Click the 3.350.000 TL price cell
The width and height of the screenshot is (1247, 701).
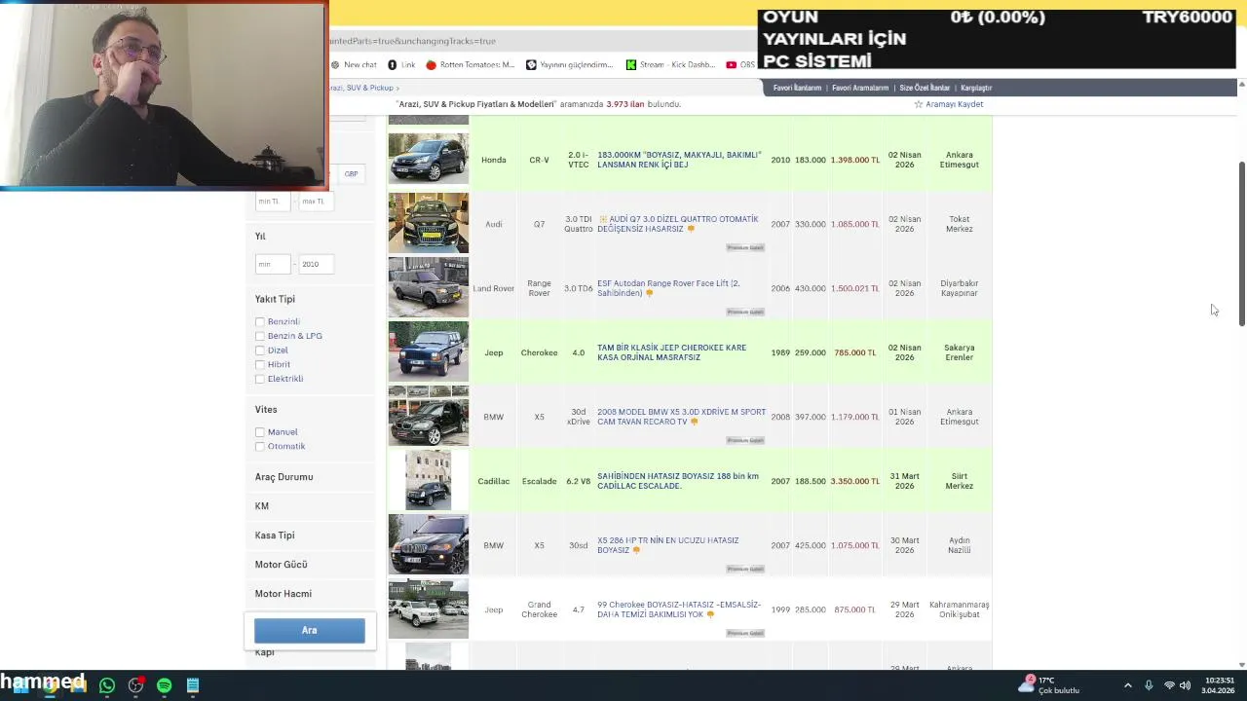854,481
